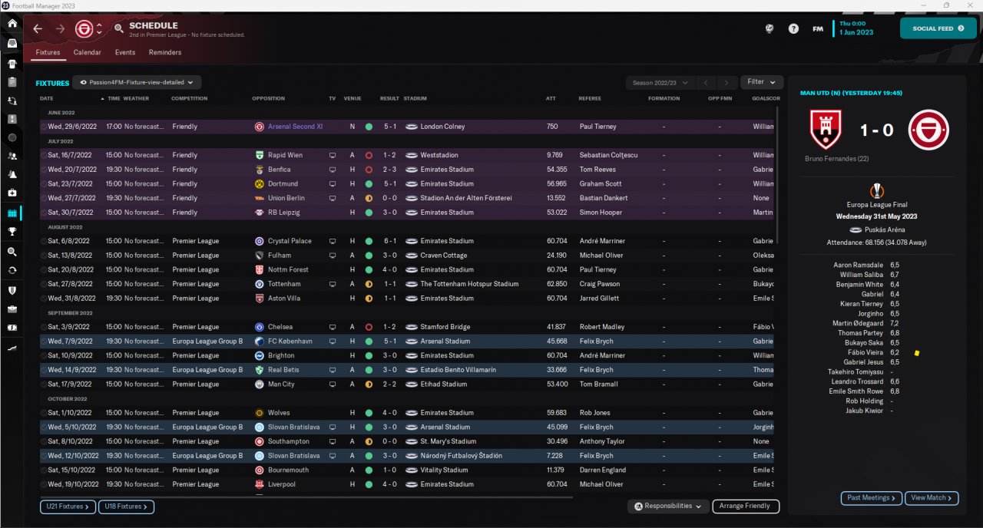Click the Europa League logo in match panel
Screen dimensions: 983x528
(876, 191)
